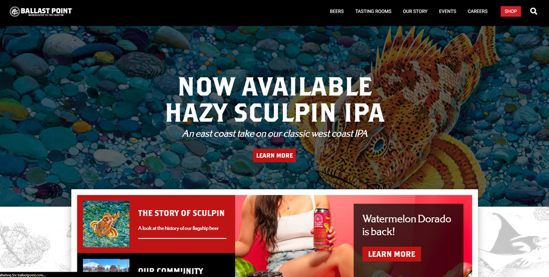This screenshot has height=277, width=549.
Task: Click the flagship beer history description
Action: pyautogui.click(x=178, y=228)
